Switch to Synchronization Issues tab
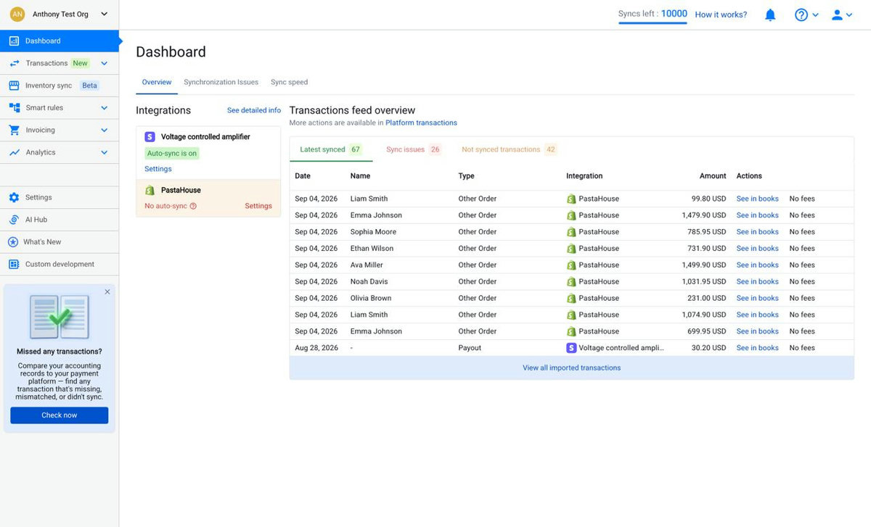This screenshot has width=871, height=527. (221, 83)
